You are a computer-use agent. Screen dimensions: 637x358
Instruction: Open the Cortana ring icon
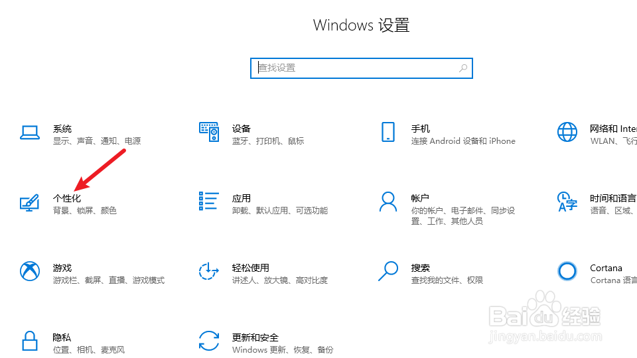pos(567,271)
